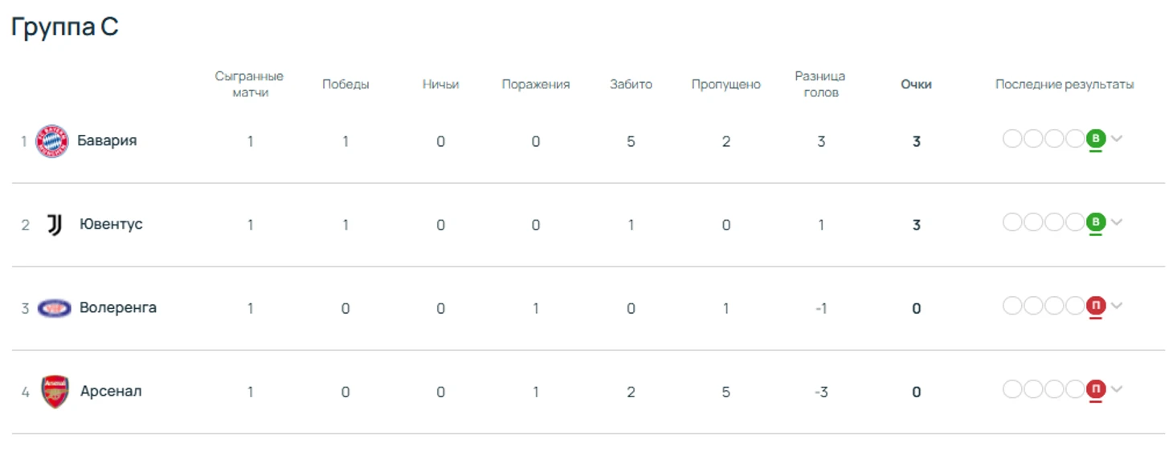1173x451 pixels.
Task: Expand Волеренга row details chevron
Action: pos(1117,306)
